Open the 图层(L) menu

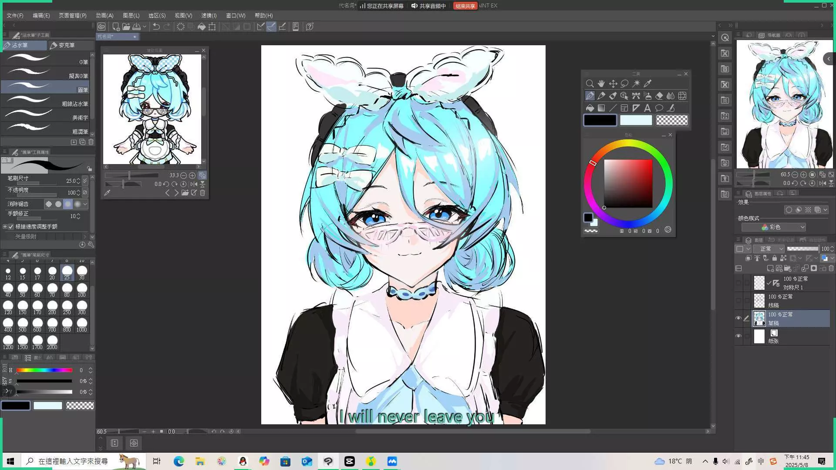pos(131,15)
